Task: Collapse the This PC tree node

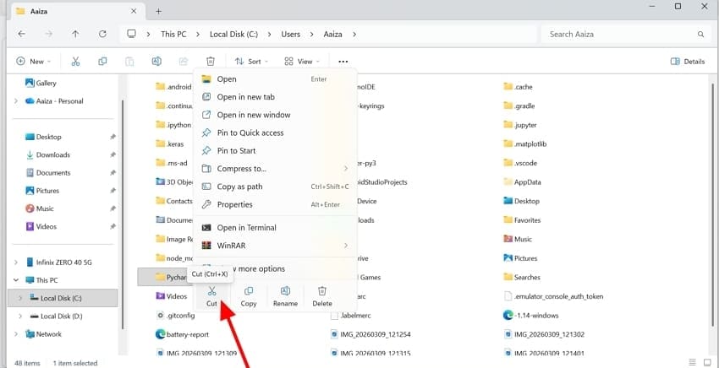Action: [16, 280]
